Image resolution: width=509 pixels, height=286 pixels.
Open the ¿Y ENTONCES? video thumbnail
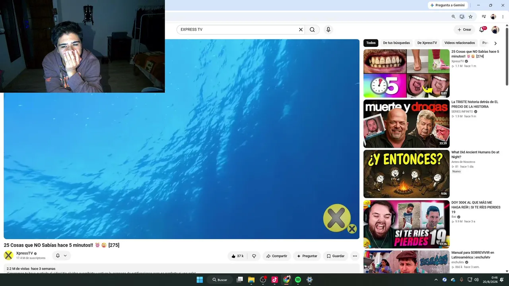[406, 174]
